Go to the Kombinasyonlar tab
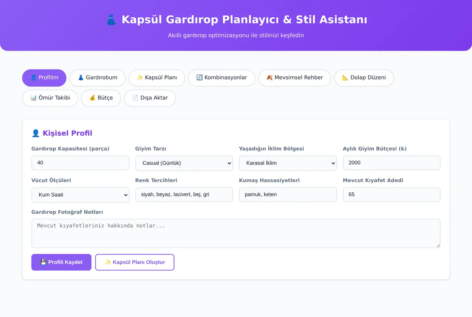The width and height of the screenshot is (472, 317). [x=221, y=78]
